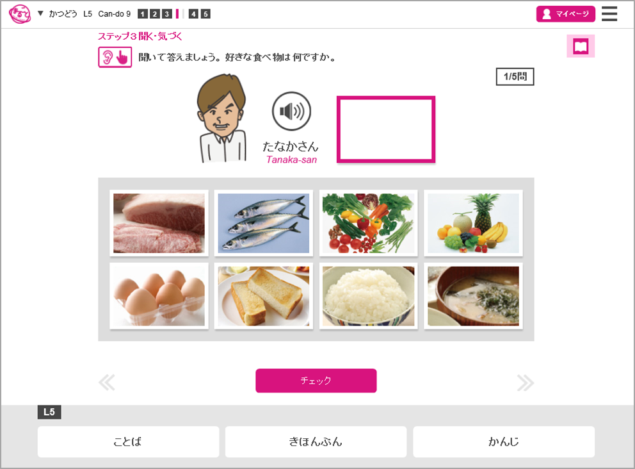
Task: Open the hamburger menu
Action: pos(609,14)
